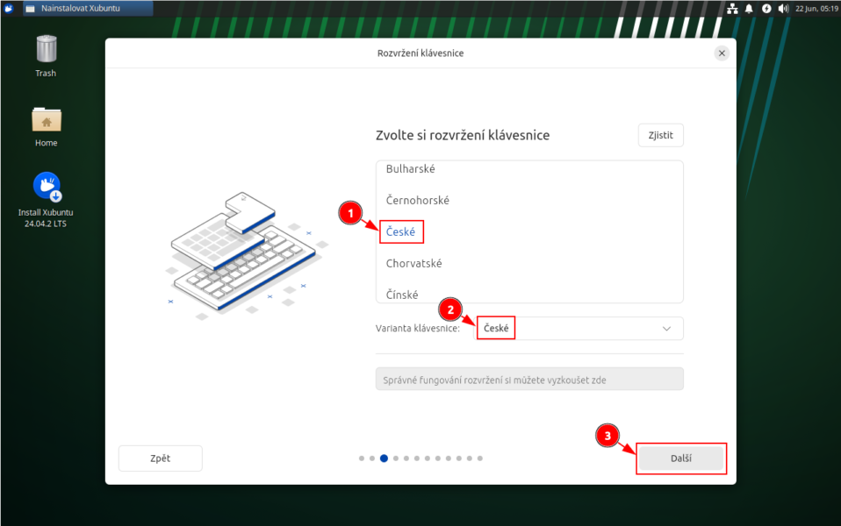The height and width of the screenshot is (526, 841).
Task: Click the power manager tray icon
Action: click(766, 8)
